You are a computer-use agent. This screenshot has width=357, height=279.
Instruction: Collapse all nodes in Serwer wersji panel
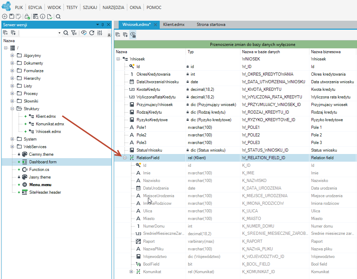[x=6, y=33]
